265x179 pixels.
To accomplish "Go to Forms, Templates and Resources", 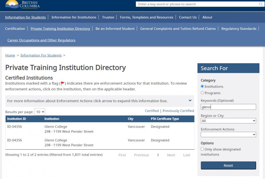I will [x=147, y=17].
